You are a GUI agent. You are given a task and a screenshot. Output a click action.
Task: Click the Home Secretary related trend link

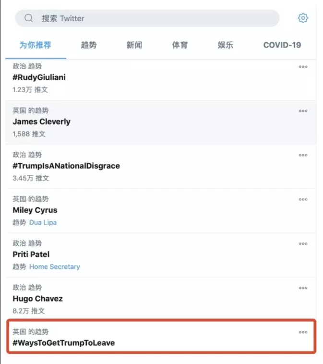55,267
